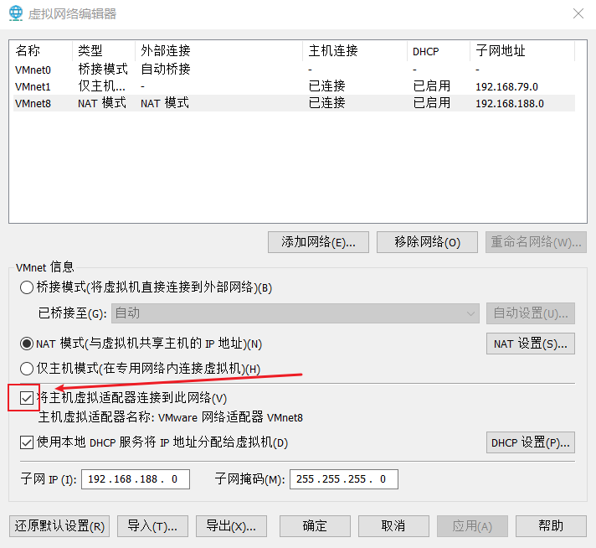Click subnet address 192.168.188.0 cell
Viewport: 596px width, 548px height.
[510, 104]
